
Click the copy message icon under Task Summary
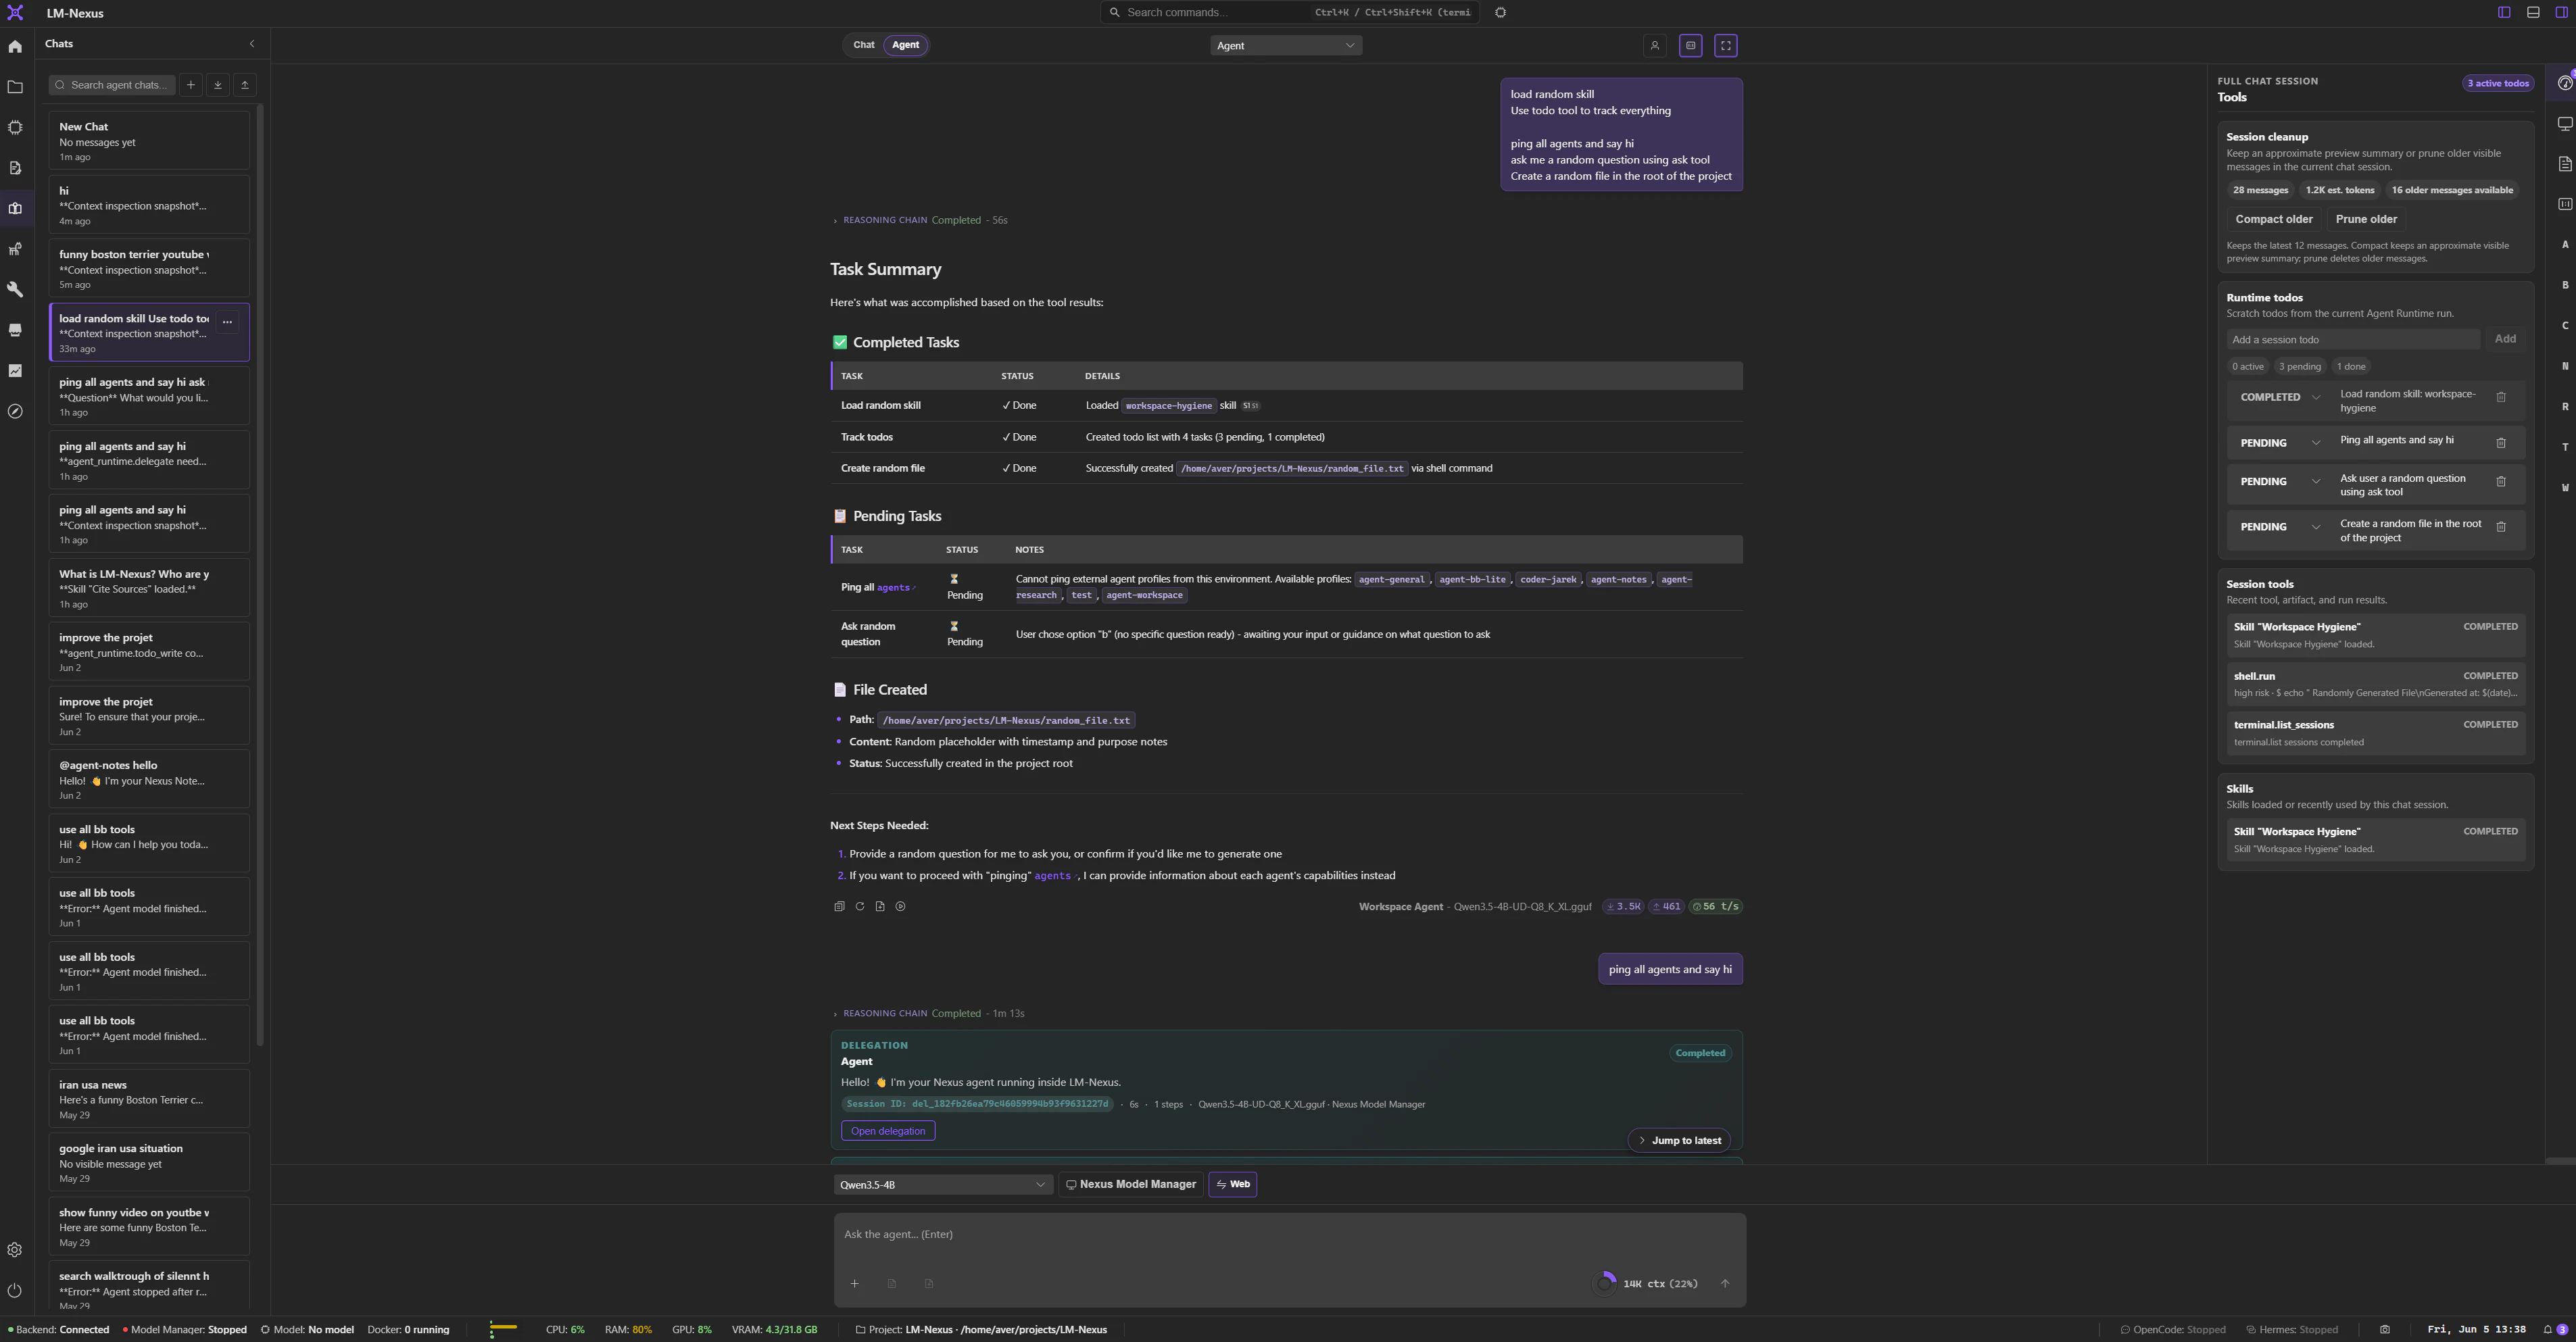pyautogui.click(x=839, y=906)
